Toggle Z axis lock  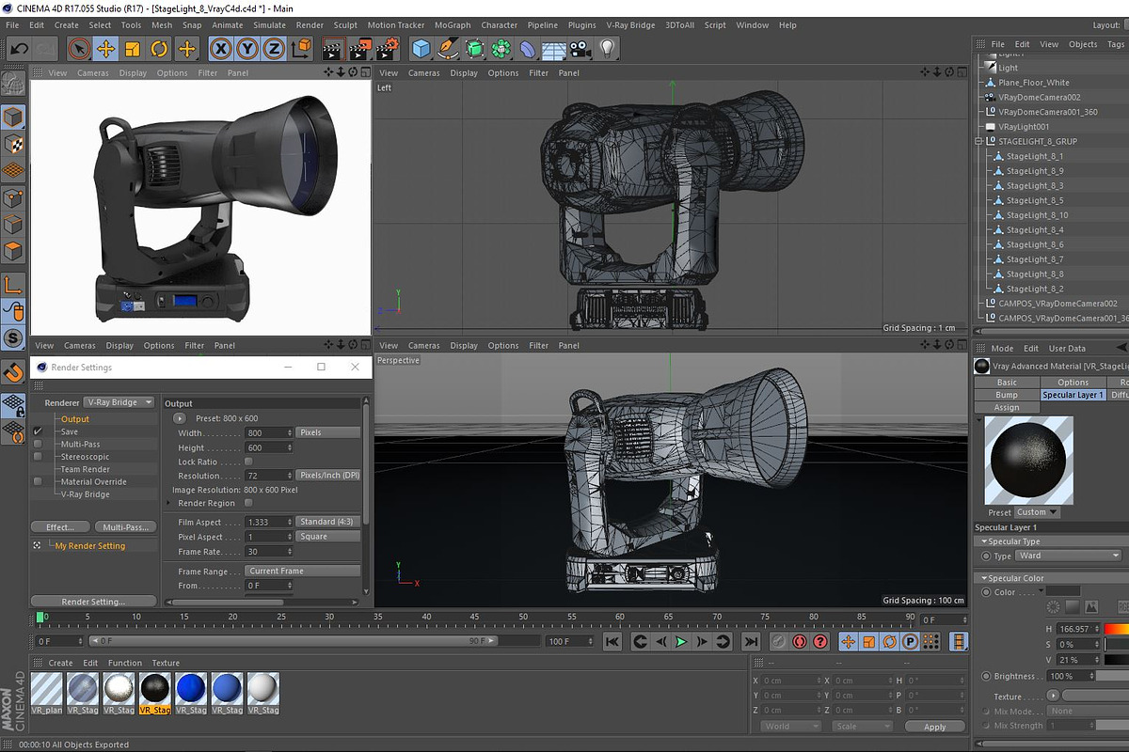tap(274, 49)
